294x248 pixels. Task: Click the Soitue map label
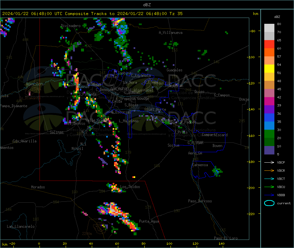pos(173,145)
